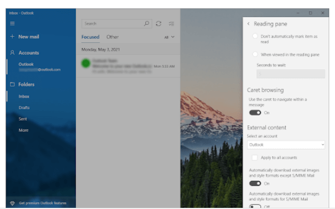
Task: Open the Inbox folder
Action: point(24,96)
